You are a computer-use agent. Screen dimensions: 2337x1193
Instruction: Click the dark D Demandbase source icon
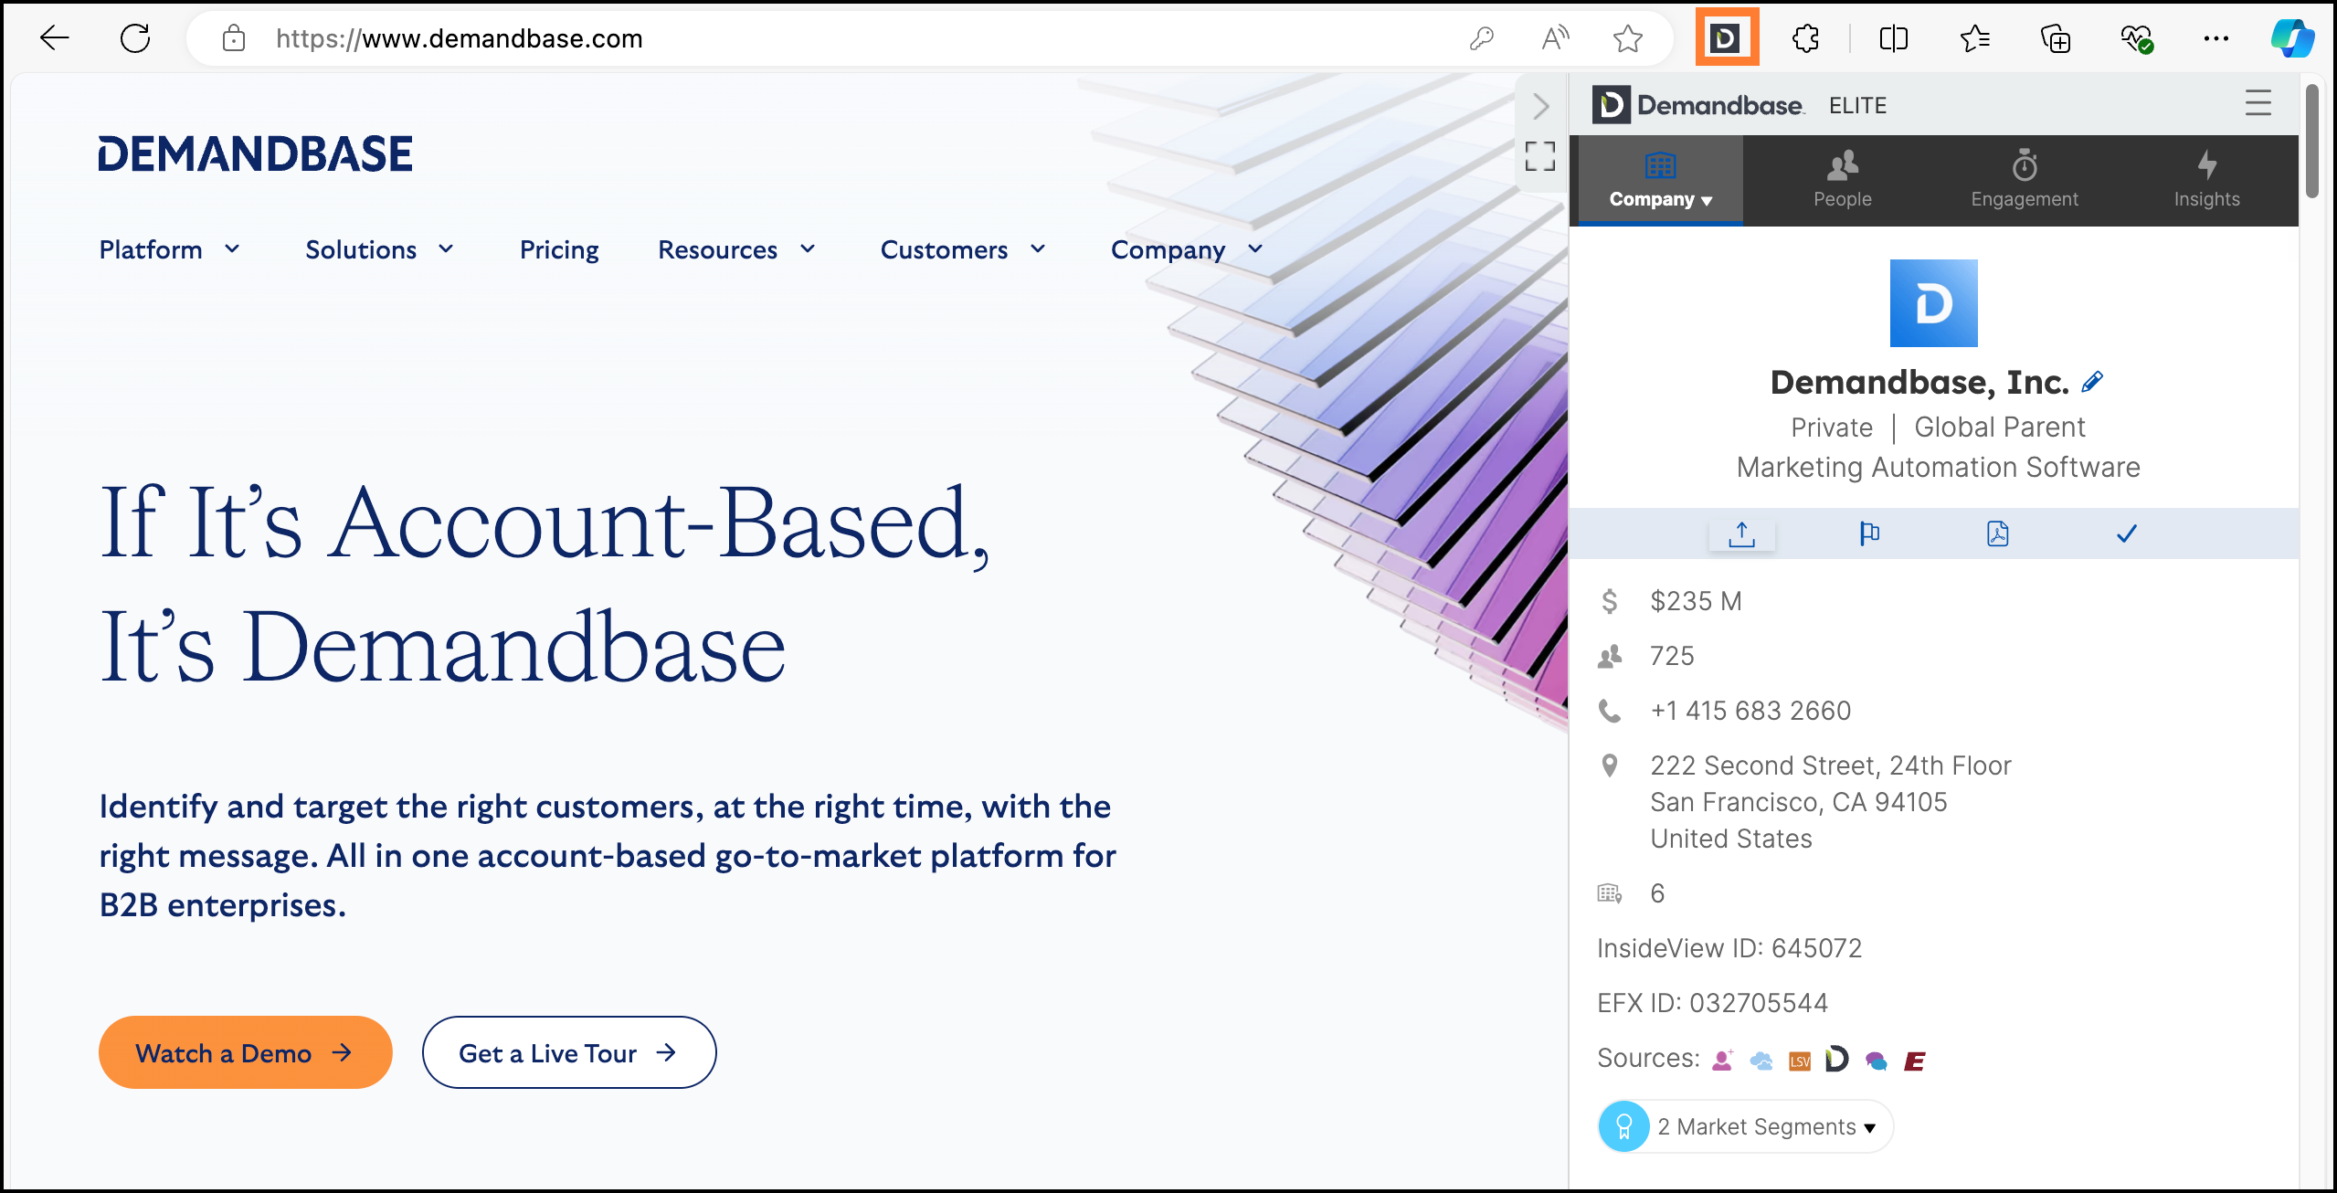coord(1837,1060)
